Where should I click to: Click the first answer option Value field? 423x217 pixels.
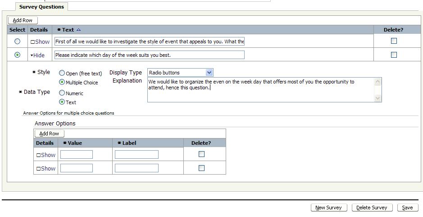[x=77, y=155]
